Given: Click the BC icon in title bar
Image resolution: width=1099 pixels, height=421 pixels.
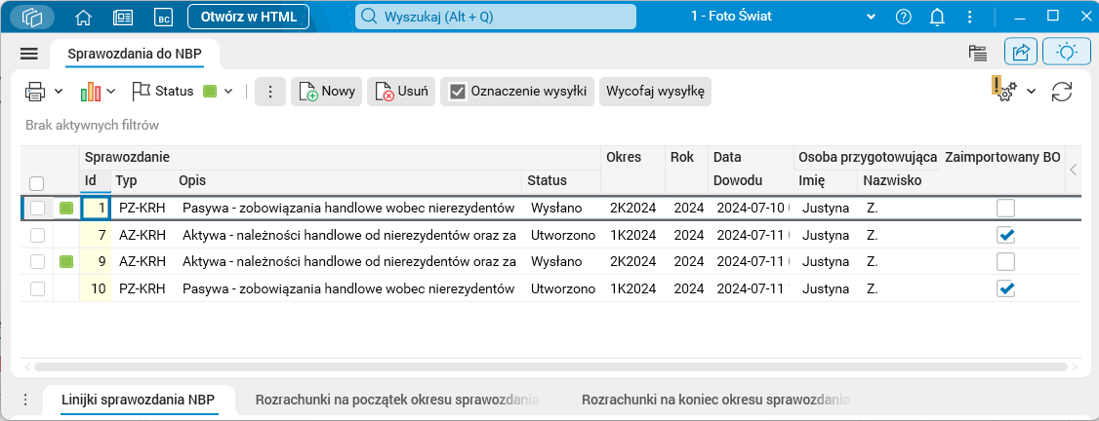Looking at the screenshot, I should point(164,18).
